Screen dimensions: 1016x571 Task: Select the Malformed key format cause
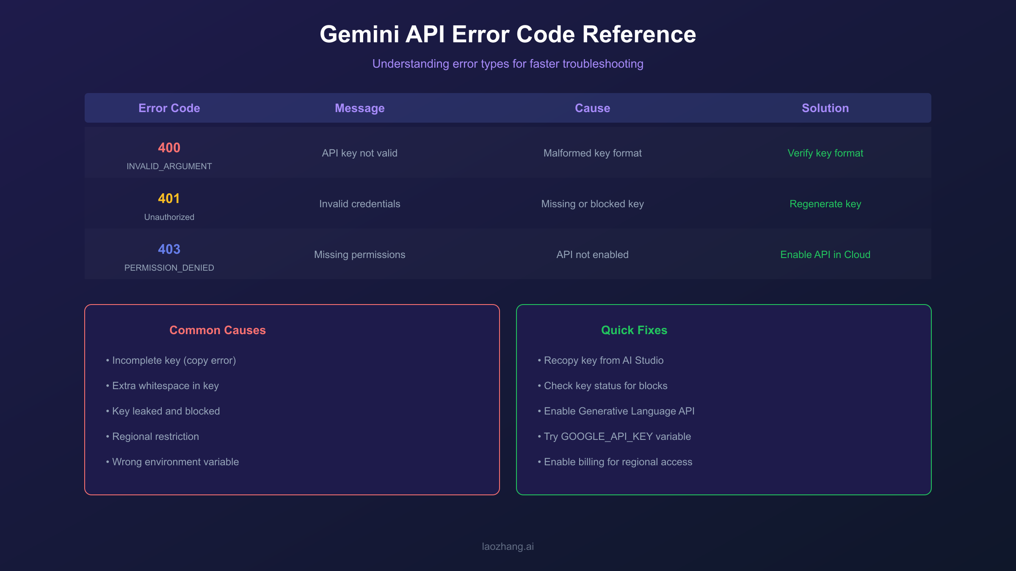point(592,153)
